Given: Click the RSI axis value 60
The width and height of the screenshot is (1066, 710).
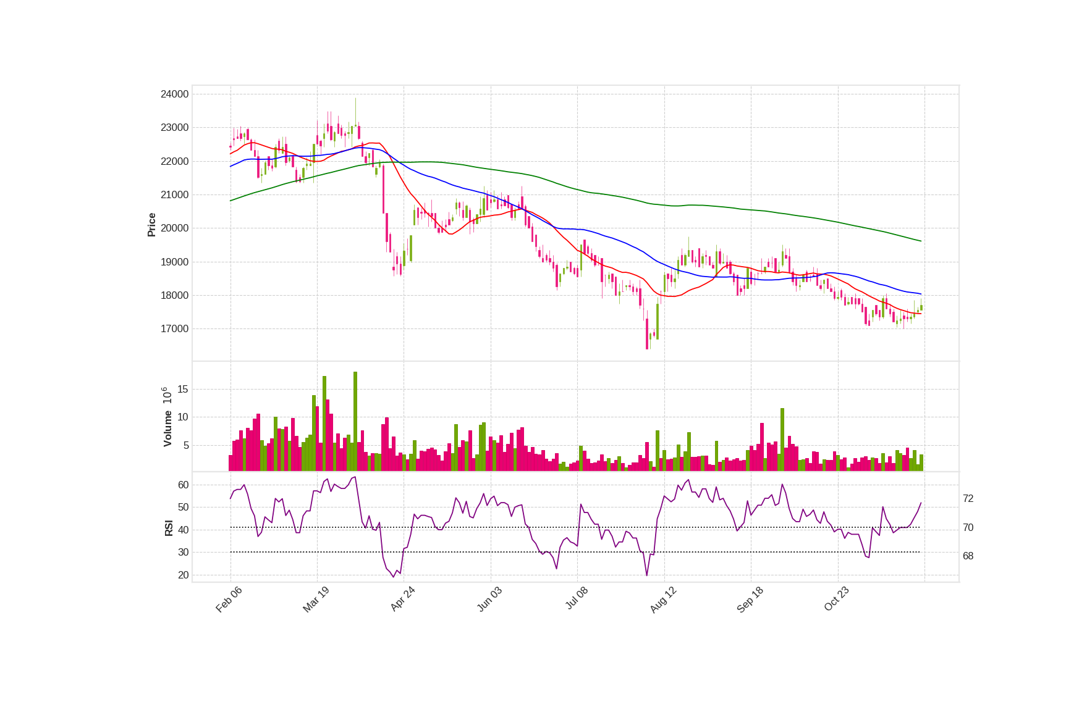Looking at the screenshot, I should (183, 485).
